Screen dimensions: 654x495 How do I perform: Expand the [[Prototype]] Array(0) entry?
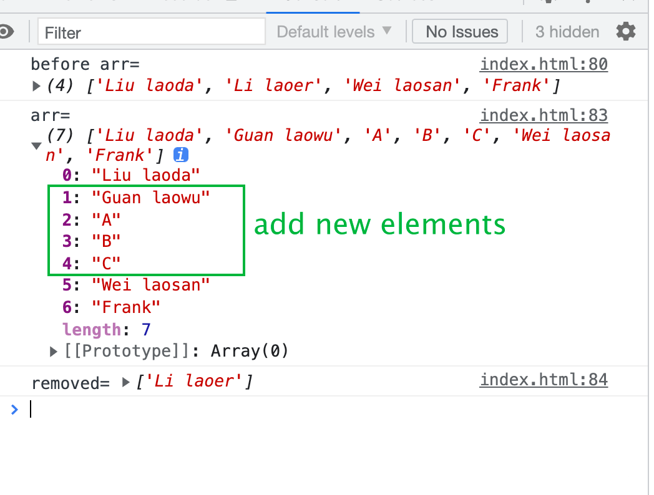(x=53, y=351)
